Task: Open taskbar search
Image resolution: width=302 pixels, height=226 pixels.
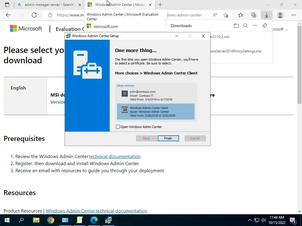Action: tap(21, 220)
